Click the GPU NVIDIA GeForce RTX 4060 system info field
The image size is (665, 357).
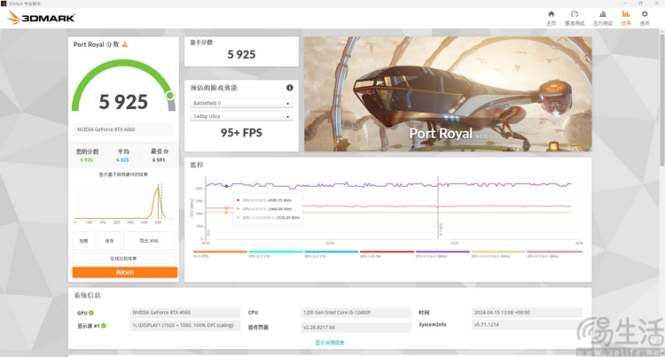185,313
